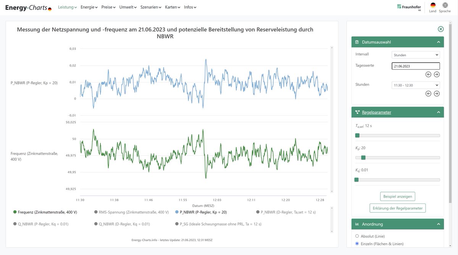Click the chart icon in Anordnung header
The width and height of the screenshot is (458, 255).
click(x=357, y=224)
